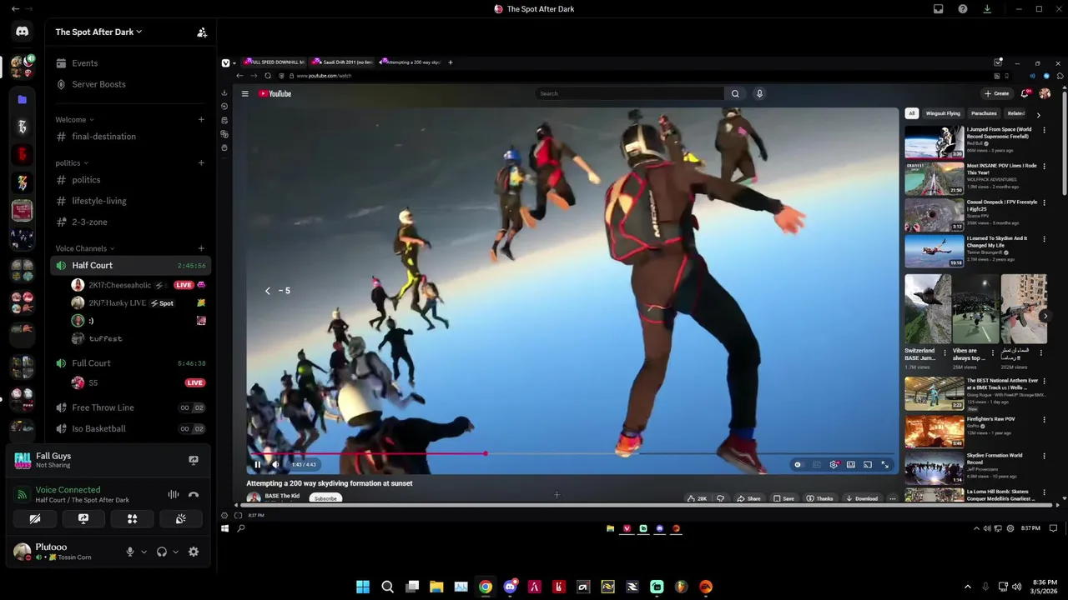The image size is (1068, 600).
Task: Open the invite members icon beside server name
Action: (x=202, y=32)
